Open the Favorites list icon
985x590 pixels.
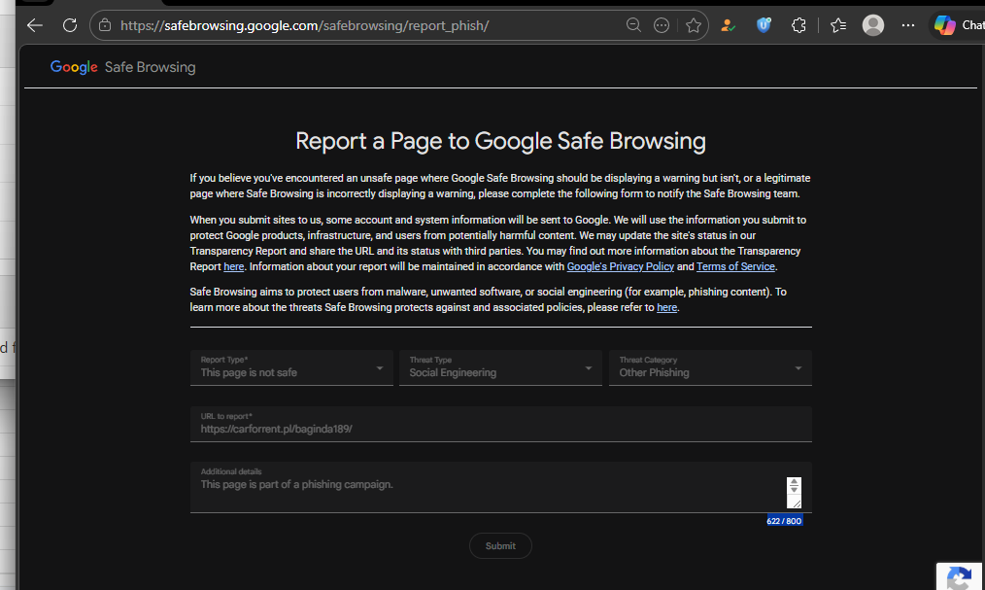tap(838, 26)
